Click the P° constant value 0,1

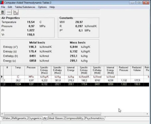(80, 30)
